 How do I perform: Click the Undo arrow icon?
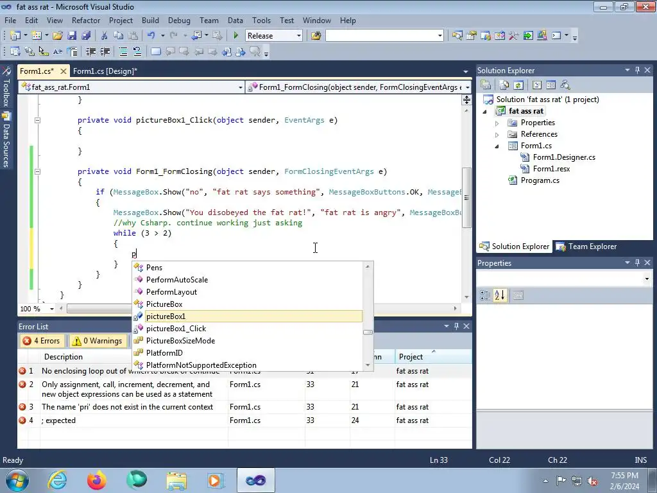tap(151, 36)
